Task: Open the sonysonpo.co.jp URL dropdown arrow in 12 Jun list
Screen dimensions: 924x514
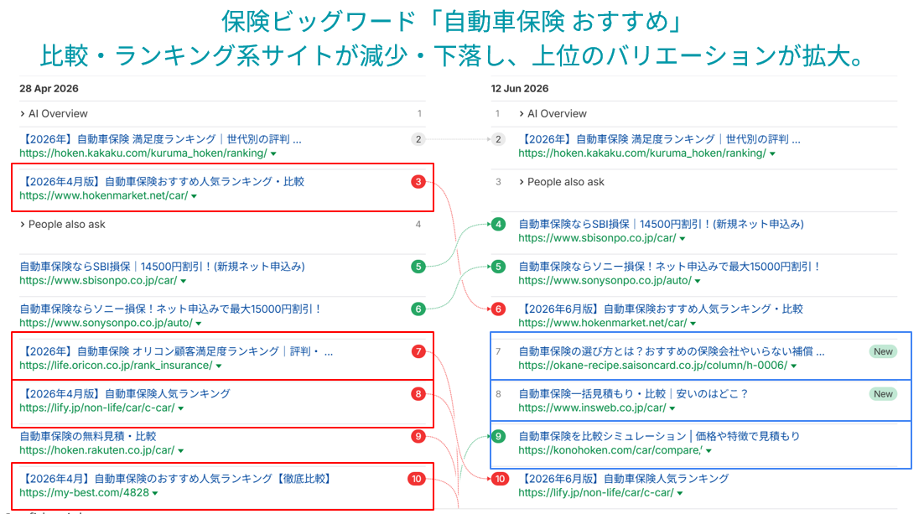Action: click(x=698, y=281)
